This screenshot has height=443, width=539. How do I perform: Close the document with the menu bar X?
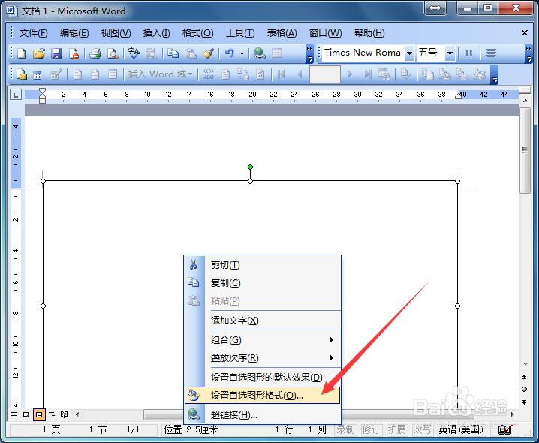point(525,33)
